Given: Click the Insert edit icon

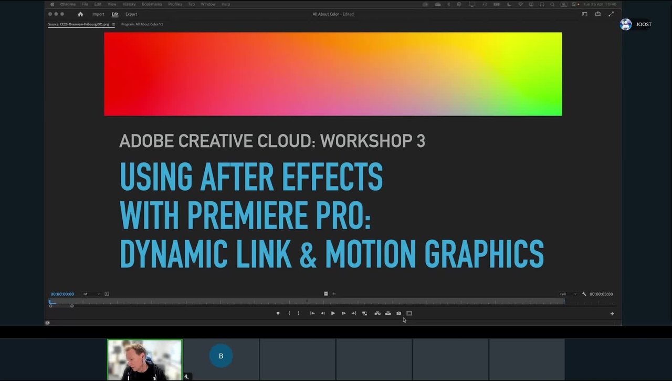Looking at the screenshot, I should (377, 313).
